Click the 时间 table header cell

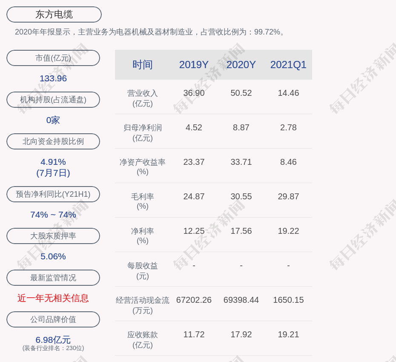[142, 65]
